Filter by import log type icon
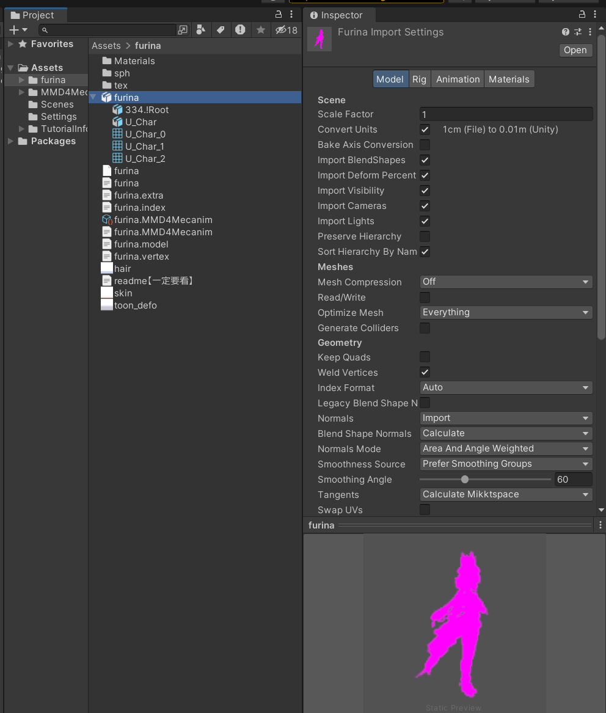606x713 pixels. click(240, 30)
